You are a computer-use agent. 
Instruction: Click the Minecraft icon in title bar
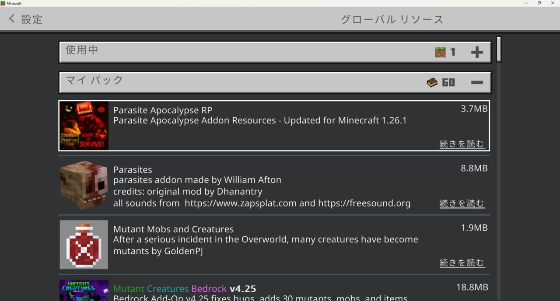tap(3, 3)
